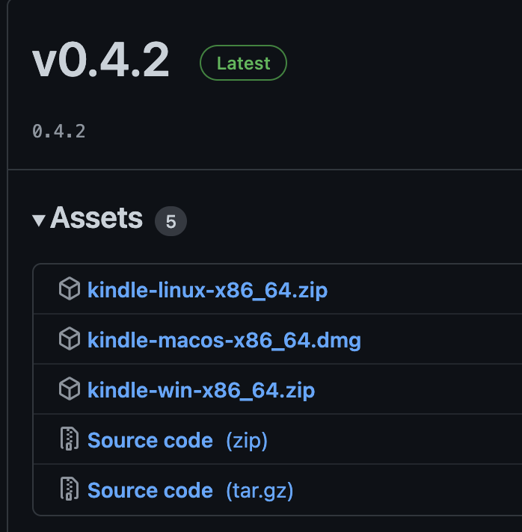The width and height of the screenshot is (522, 532).
Task: Download Source code as zip archive
Action: tap(150, 441)
